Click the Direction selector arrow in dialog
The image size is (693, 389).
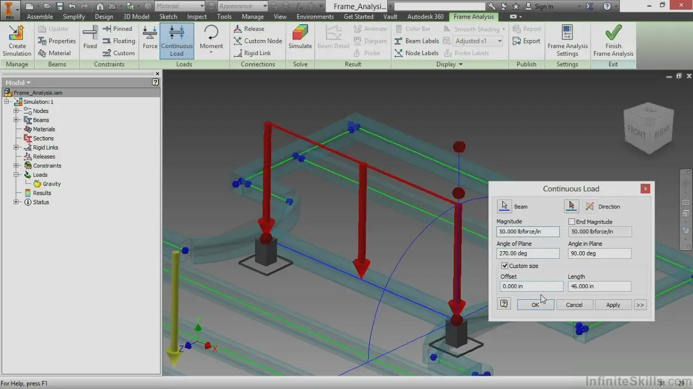click(x=571, y=206)
